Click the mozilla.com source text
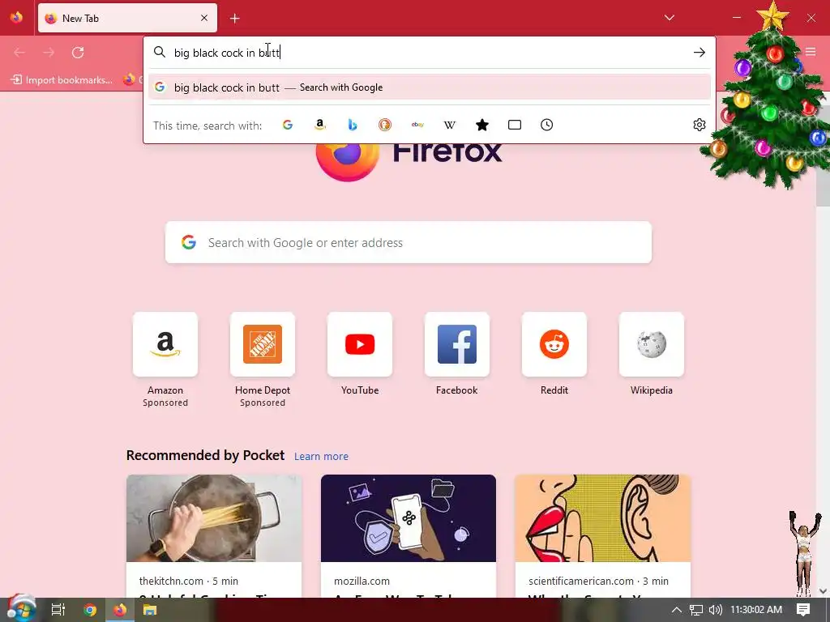Image resolution: width=830 pixels, height=622 pixels. pos(362,581)
